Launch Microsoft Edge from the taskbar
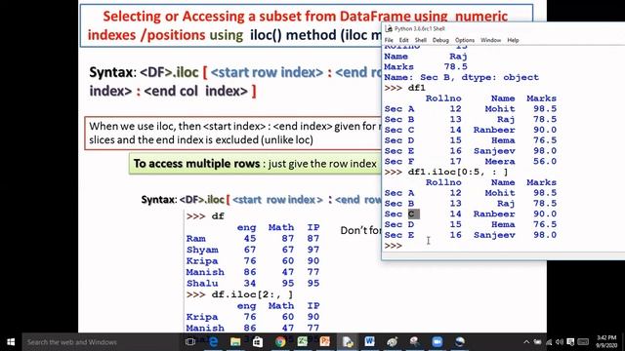The height and width of the screenshot is (351, 625). click(214, 342)
